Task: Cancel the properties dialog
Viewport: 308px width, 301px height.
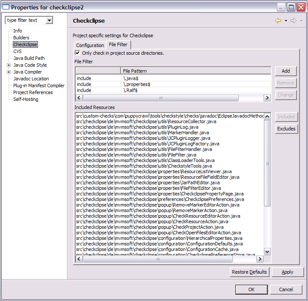Action: [286, 289]
